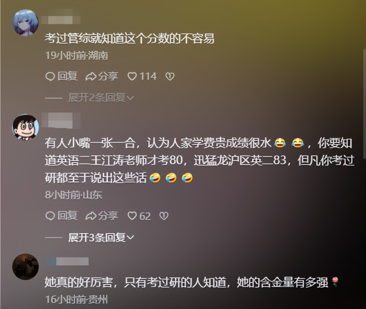Click share arrow icon under Shandong comment
The width and height of the screenshot is (366, 309).
91,216
